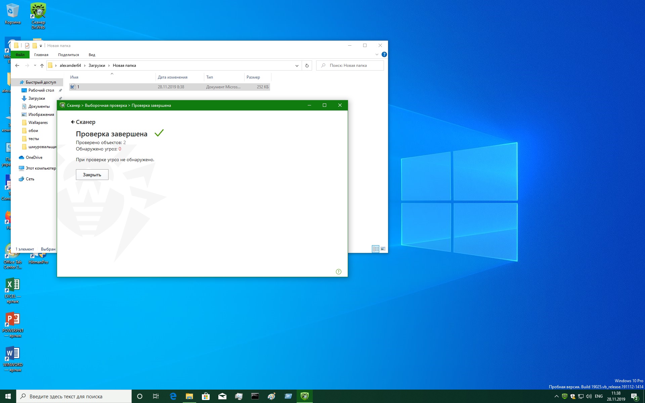Open the Главная ribbon tab
The height and width of the screenshot is (403, 645).
point(41,55)
